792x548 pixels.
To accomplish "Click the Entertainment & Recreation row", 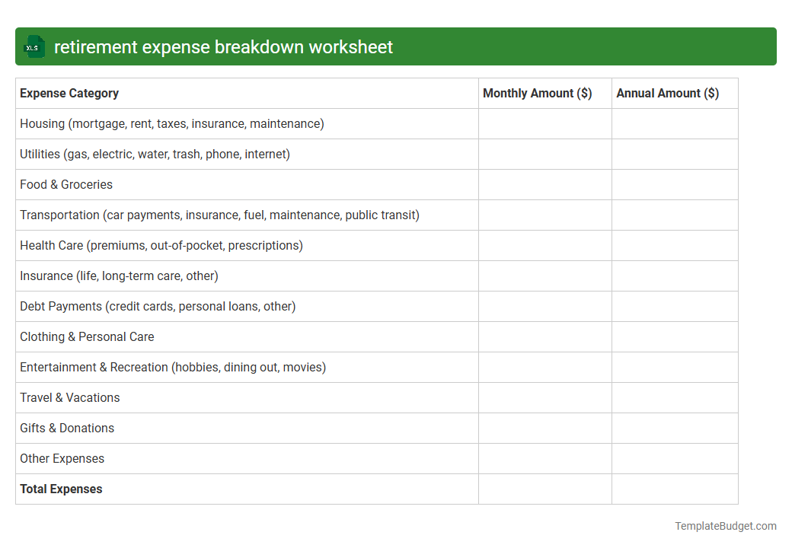I will point(173,367).
